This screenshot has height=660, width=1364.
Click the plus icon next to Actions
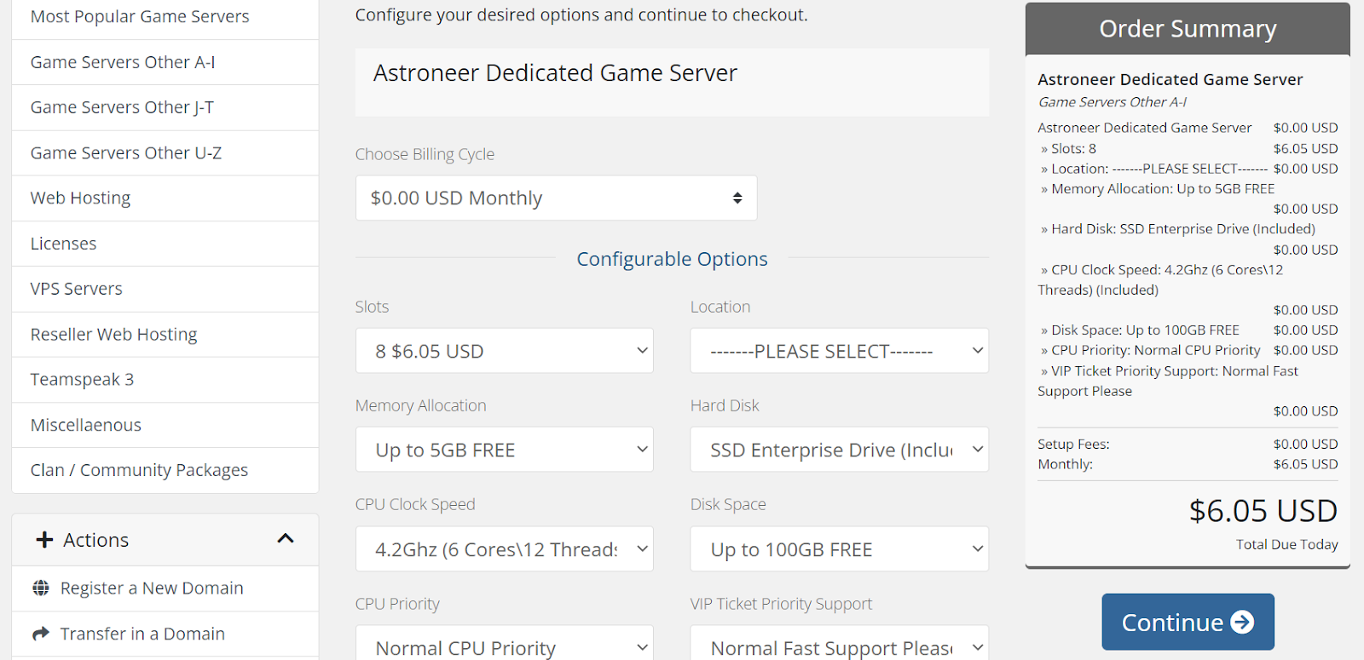(44, 539)
